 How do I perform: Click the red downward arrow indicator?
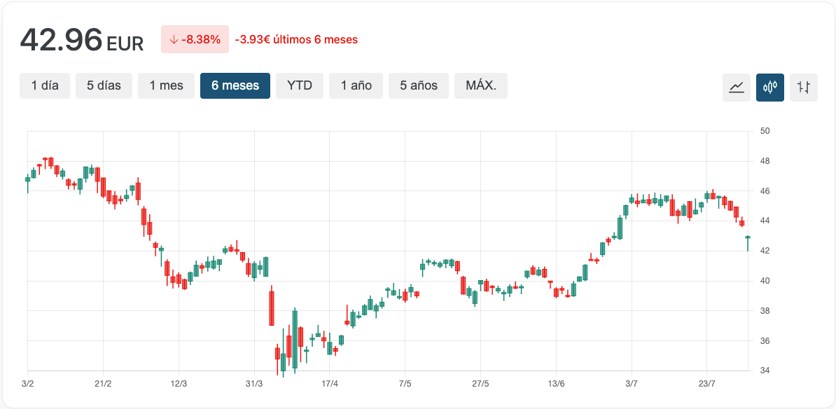173,40
